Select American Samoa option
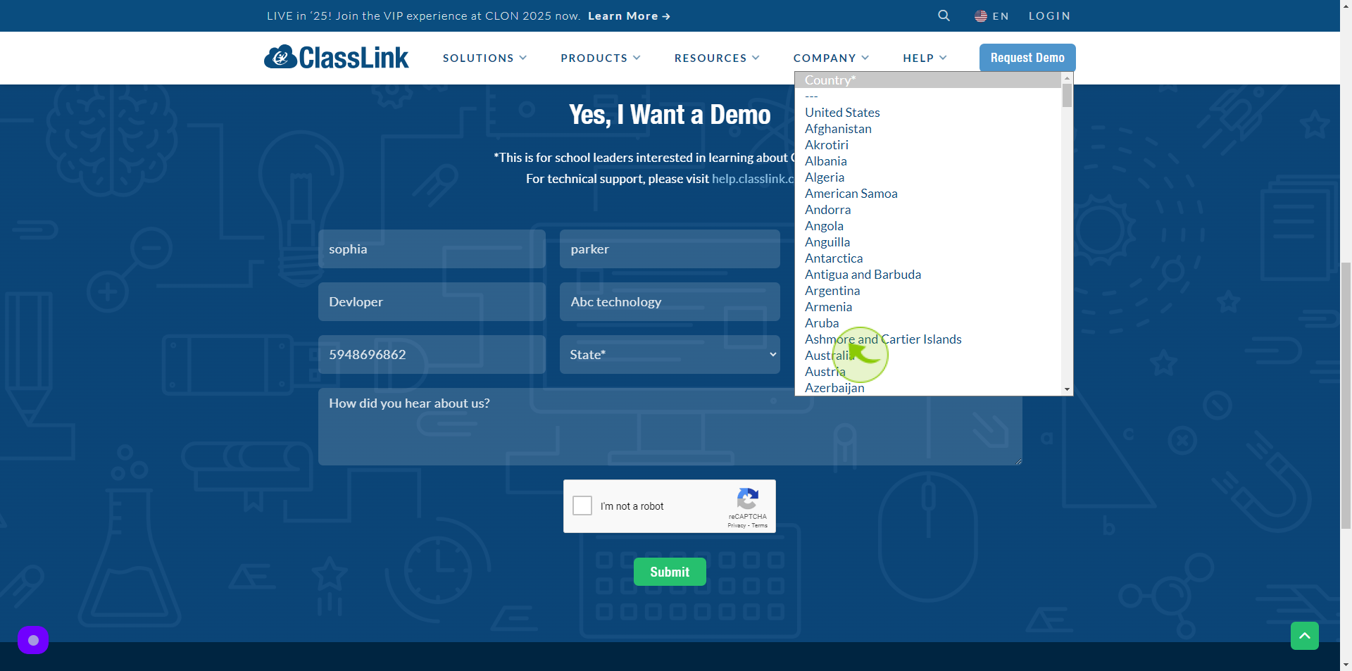Screen dimensions: 1352x671 [928, 194]
